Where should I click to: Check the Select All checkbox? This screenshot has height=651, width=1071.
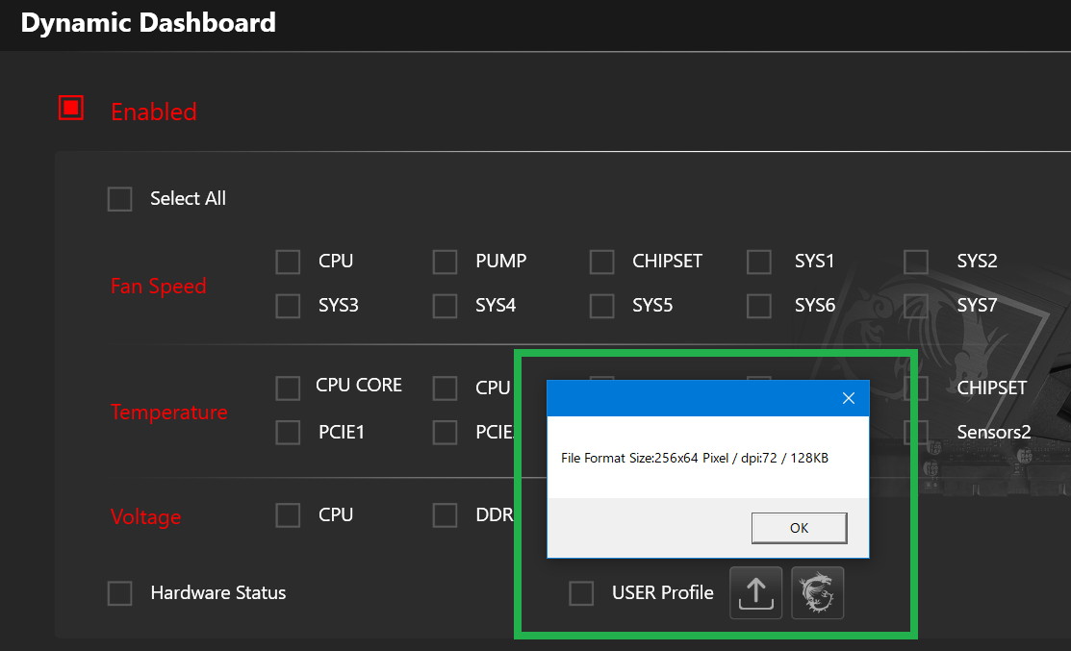click(119, 199)
